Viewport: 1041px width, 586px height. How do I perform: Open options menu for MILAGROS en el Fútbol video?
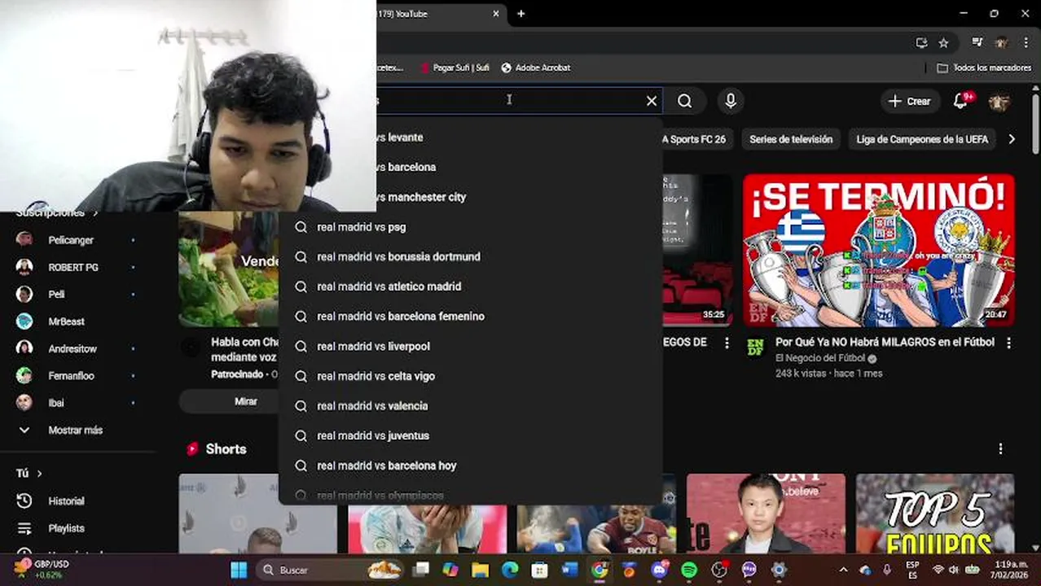click(x=1008, y=343)
